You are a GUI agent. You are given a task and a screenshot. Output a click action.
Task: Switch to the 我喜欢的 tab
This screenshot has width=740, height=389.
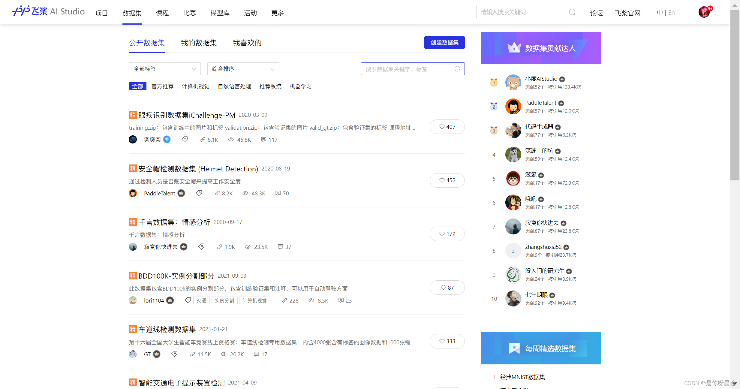(x=247, y=43)
